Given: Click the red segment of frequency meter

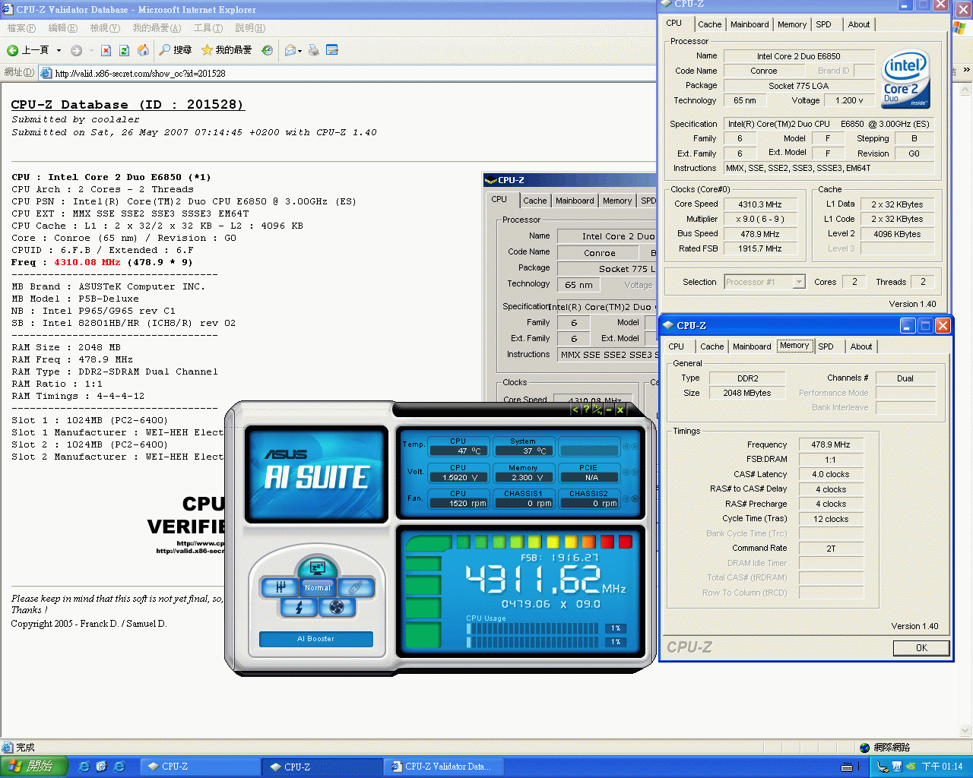Looking at the screenshot, I should 625,542.
